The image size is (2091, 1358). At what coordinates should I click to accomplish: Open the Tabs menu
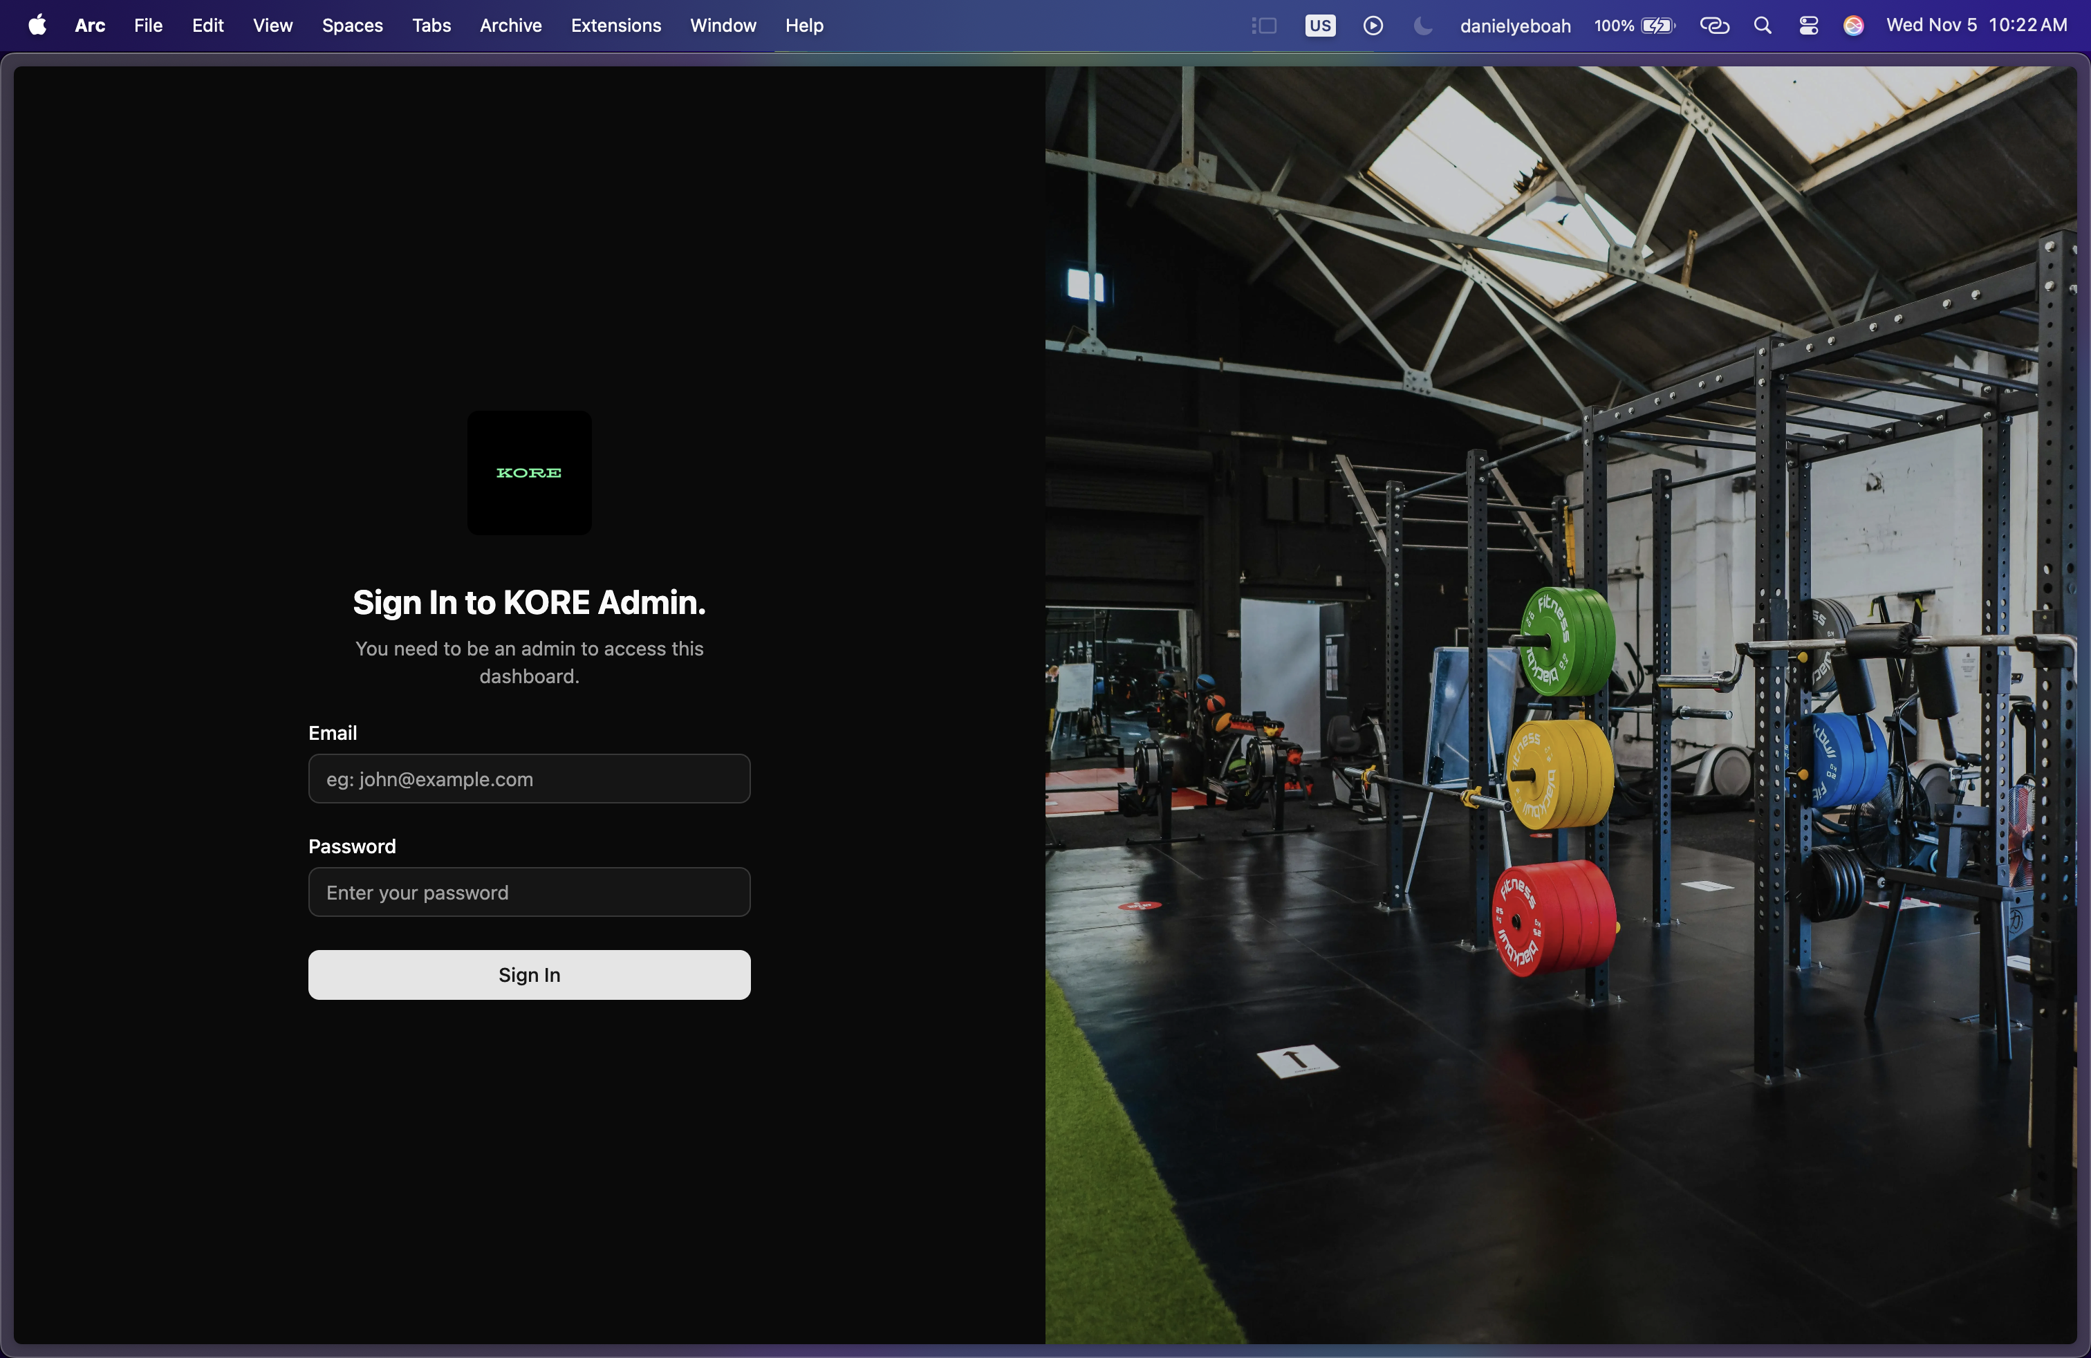[431, 26]
